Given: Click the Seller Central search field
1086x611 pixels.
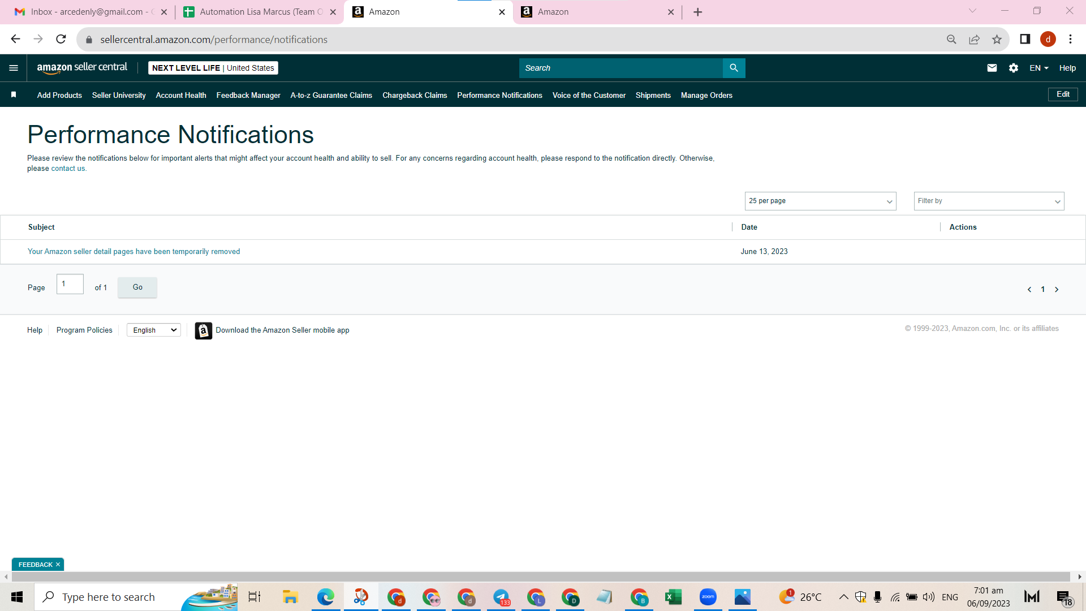Looking at the screenshot, I should (x=621, y=68).
